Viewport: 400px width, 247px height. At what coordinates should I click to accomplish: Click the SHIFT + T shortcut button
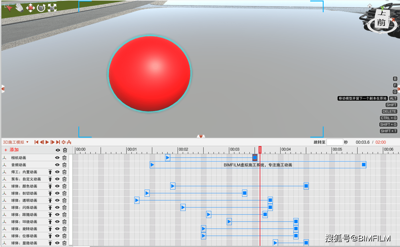click(x=389, y=131)
